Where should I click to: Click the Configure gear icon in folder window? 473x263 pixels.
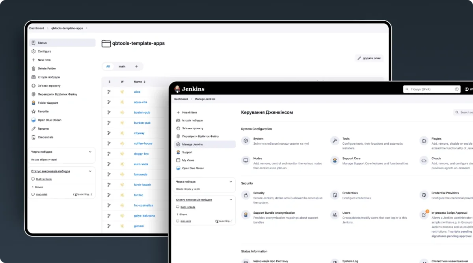click(x=34, y=51)
